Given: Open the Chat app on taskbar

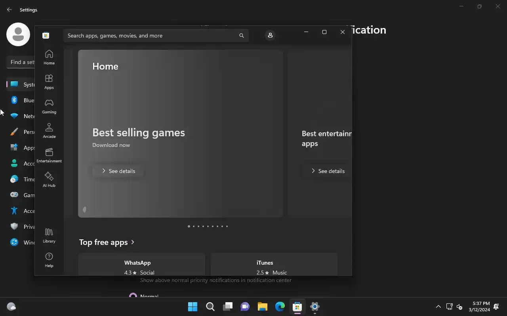Looking at the screenshot, I should (x=245, y=307).
